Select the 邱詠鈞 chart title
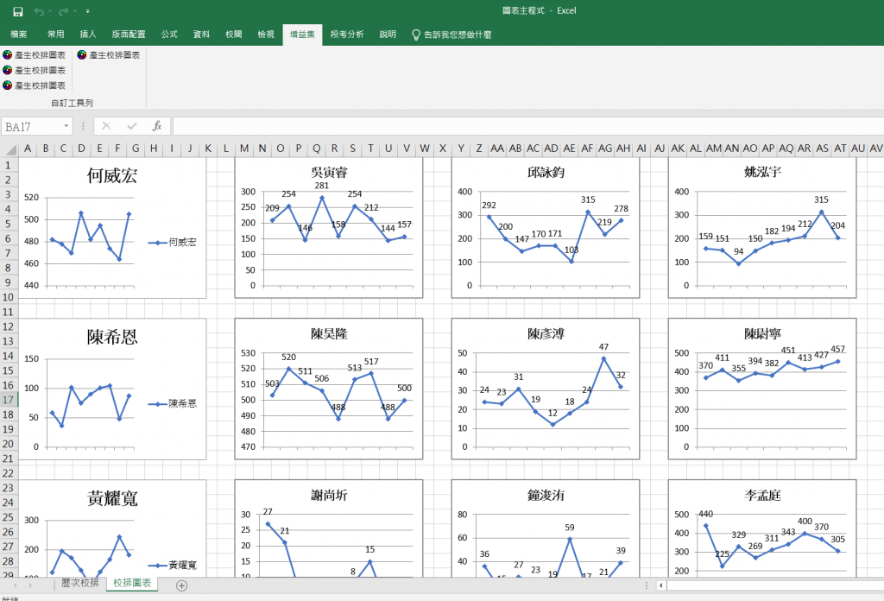This screenshot has height=601, width=884. [546, 173]
